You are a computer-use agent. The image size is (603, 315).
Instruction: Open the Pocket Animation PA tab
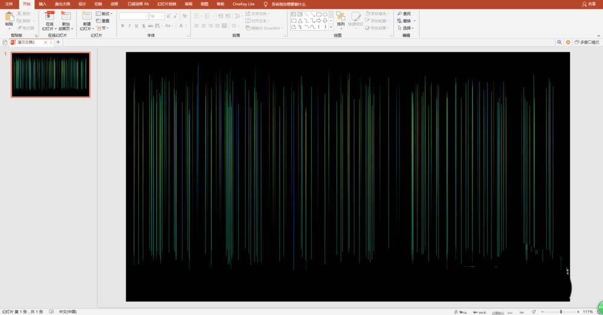[x=138, y=4]
